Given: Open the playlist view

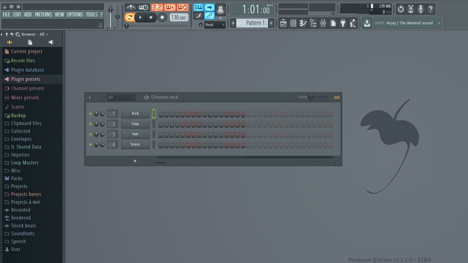Looking at the screenshot, I should (x=283, y=23).
